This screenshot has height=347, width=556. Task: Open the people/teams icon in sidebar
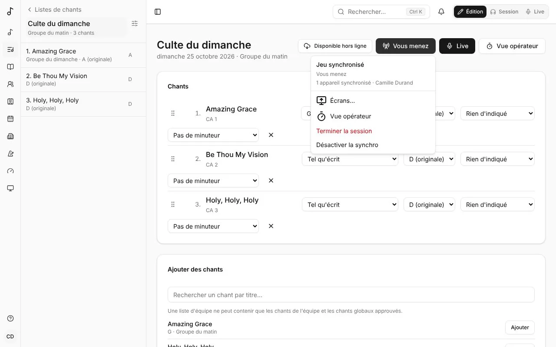10,84
